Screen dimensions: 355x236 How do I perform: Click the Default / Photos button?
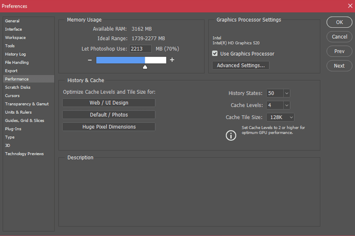pos(109,115)
